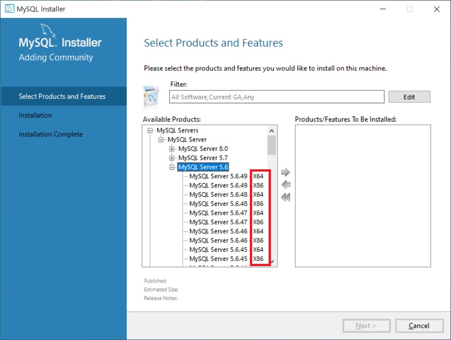Image resolution: width=451 pixels, height=340 pixels.
Task: Collapse the MySQL Server tree node
Action: tap(161, 139)
